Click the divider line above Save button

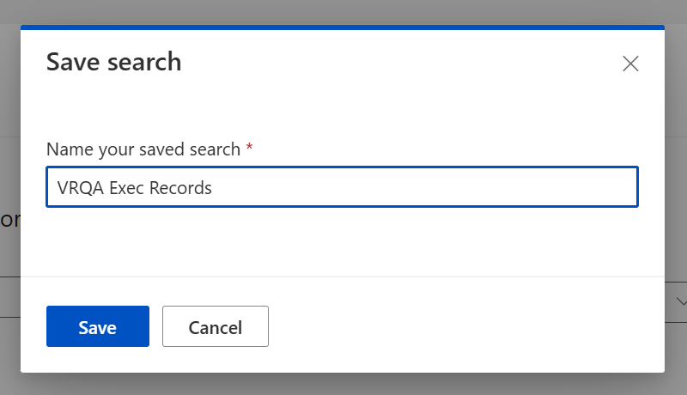[343, 276]
